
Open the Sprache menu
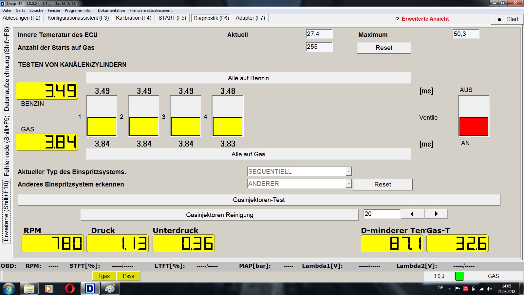(x=36, y=10)
